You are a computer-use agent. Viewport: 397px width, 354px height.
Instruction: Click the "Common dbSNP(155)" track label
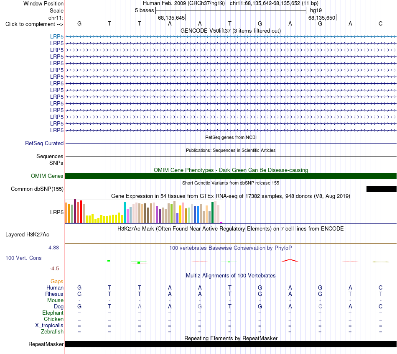(x=37, y=189)
